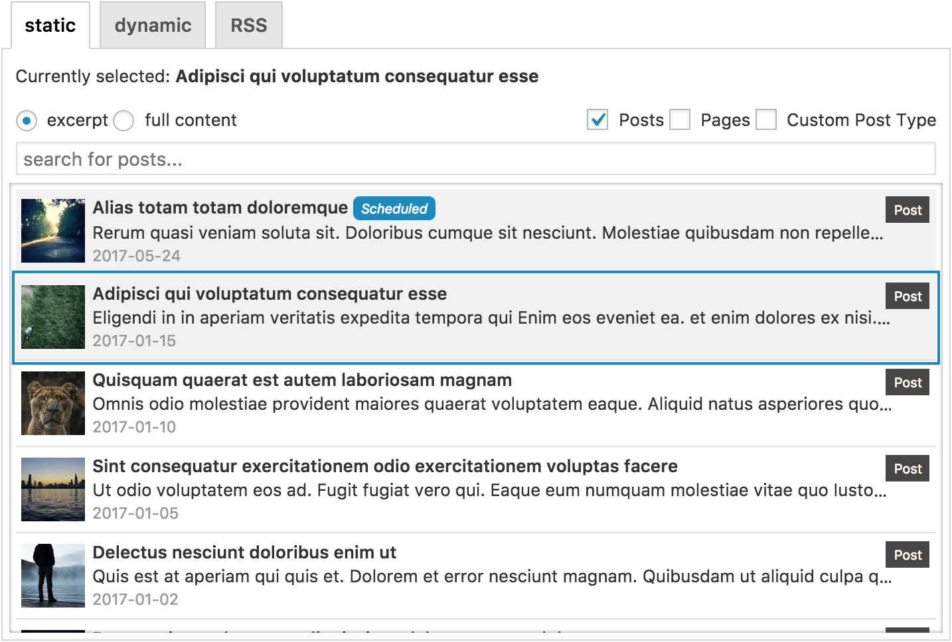Tick the Custom Post Type checkbox

pyautogui.click(x=766, y=120)
